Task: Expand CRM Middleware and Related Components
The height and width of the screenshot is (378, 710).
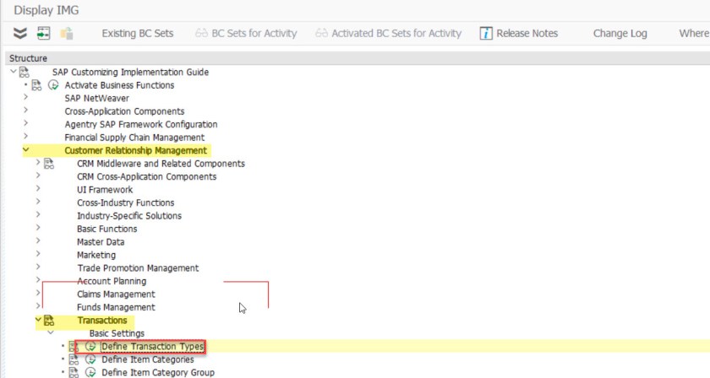Action: tap(38, 163)
